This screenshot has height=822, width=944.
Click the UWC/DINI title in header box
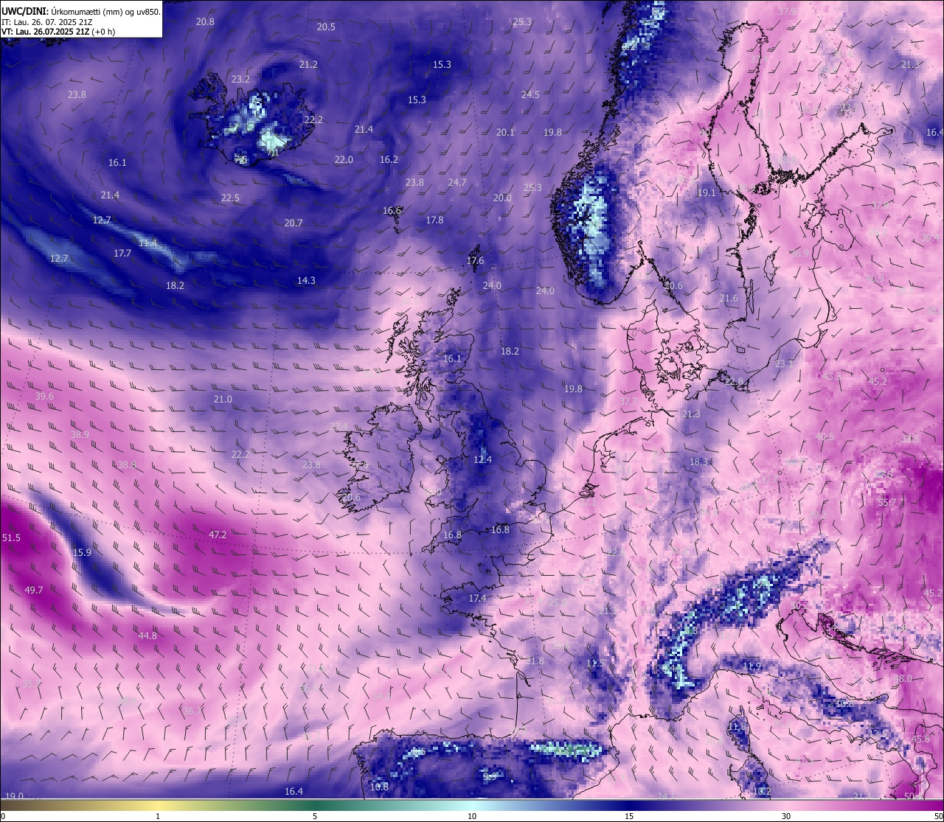click(x=25, y=11)
